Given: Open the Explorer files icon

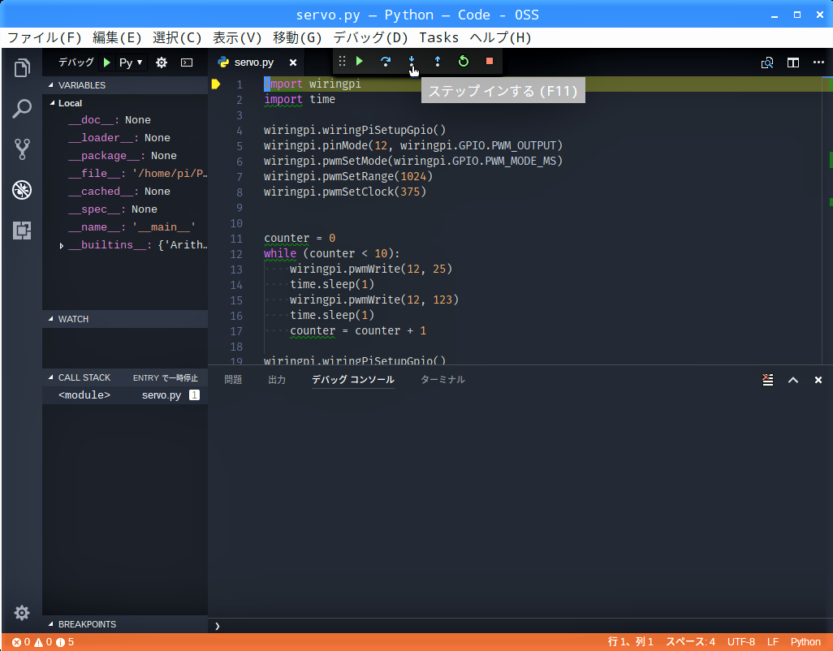Looking at the screenshot, I should pos(22,68).
